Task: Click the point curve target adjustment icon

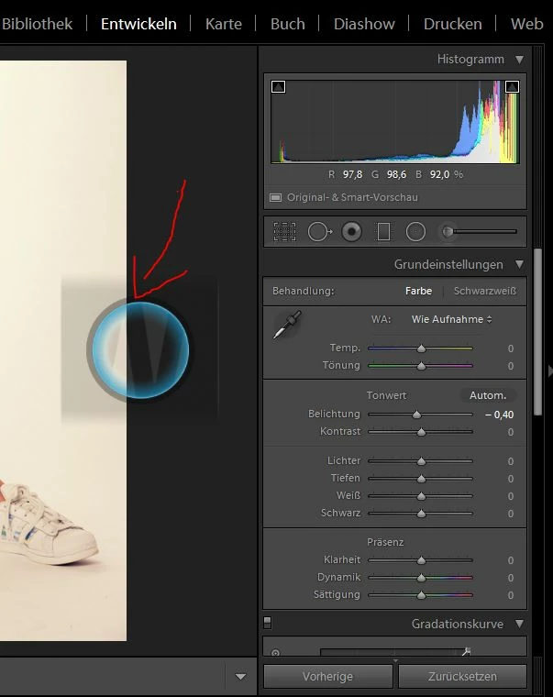Action: pos(276,653)
